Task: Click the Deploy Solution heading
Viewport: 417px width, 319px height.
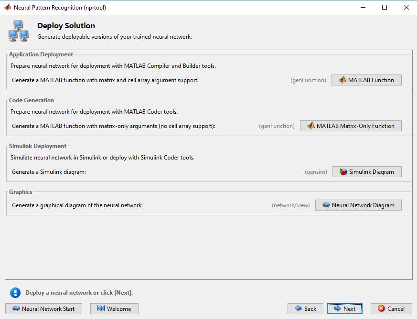Action: point(66,25)
